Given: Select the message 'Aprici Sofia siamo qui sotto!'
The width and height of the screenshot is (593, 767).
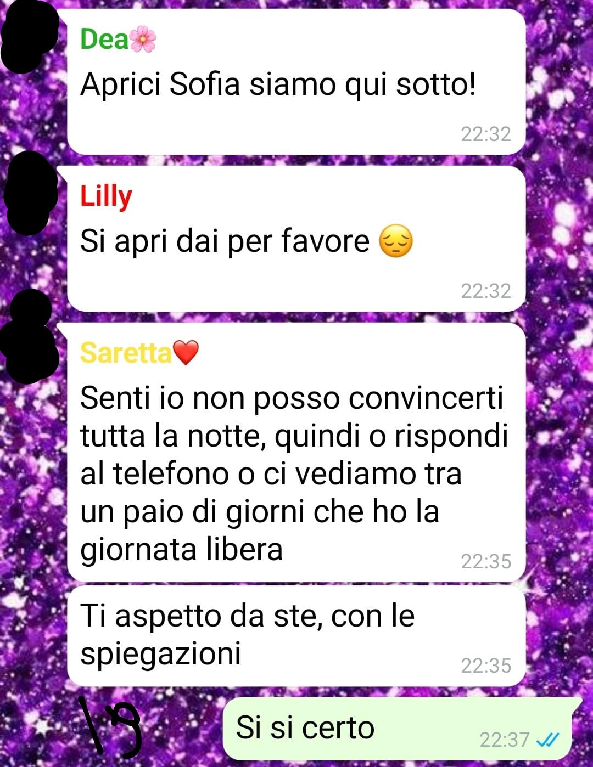Looking at the screenshot, I should click(296, 82).
